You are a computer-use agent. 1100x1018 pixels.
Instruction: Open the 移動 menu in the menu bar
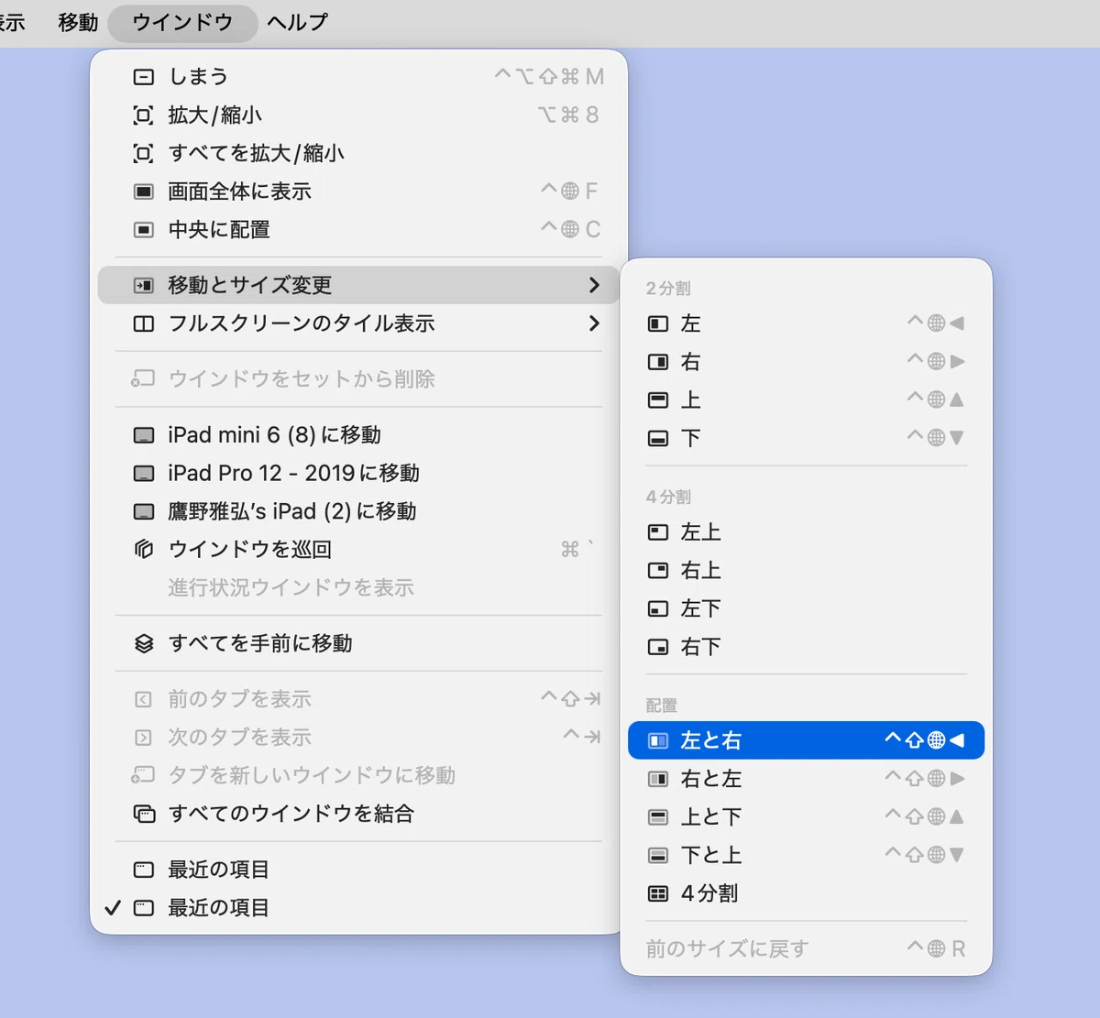(x=78, y=22)
